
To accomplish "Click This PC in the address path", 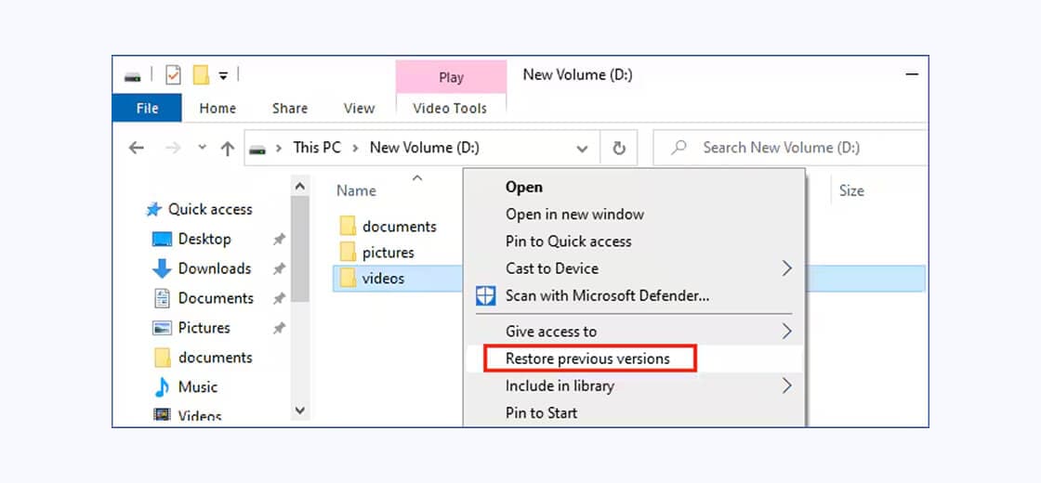I will (x=317, y=148).
